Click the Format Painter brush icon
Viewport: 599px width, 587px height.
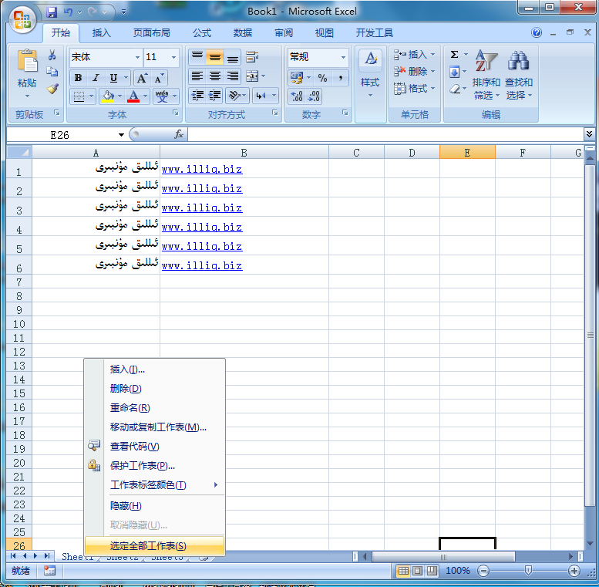click(52, 88)
